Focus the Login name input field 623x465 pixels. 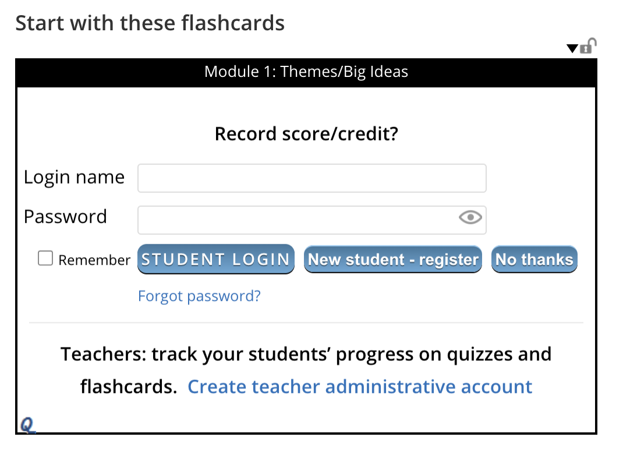[x=312, y=178]
